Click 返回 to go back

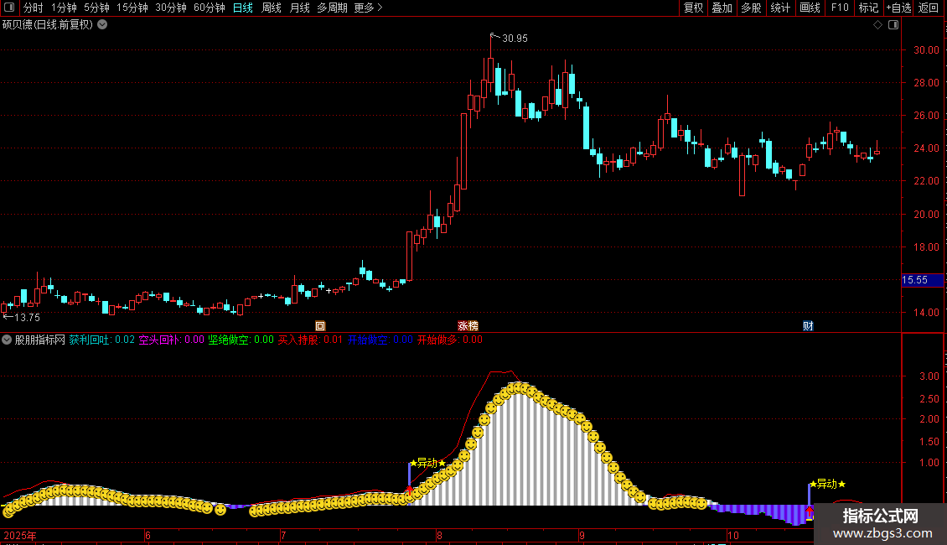pyautogui.click(x=929, y=8)
